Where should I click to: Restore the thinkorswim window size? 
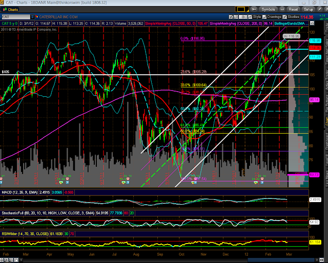point(314,3)
